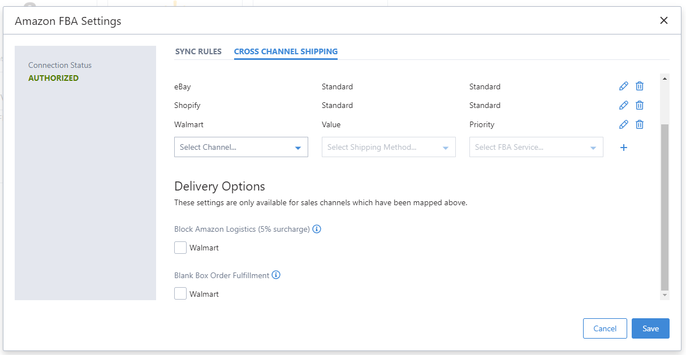Select the Cross Channel Shipping tab
The height and width of the screenshot is (355, 686).
tap(286, 51)
